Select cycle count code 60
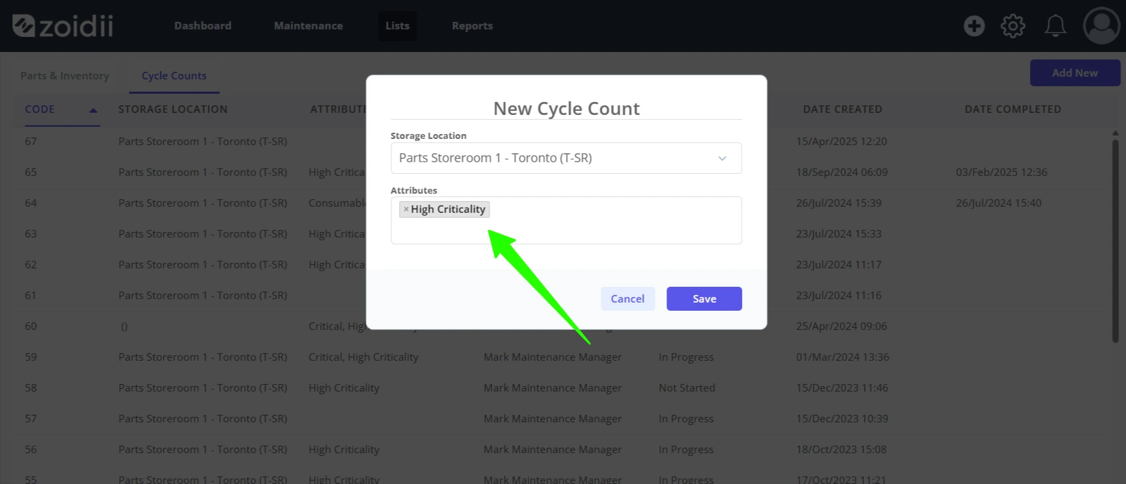Screen dimensions: 1126x484 (31, 327)
